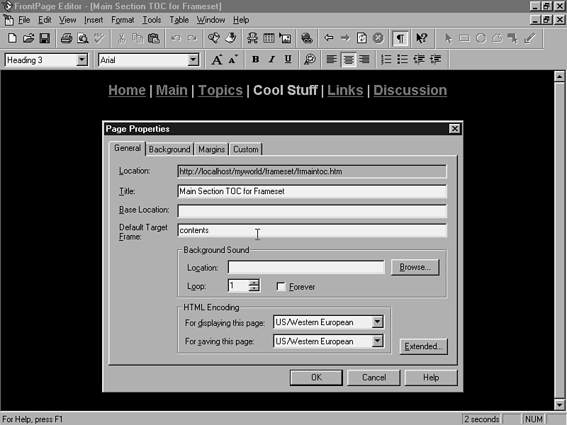Image resolution: width=567 pixels, height=425 pixels.
Task: Toggle Show/Hide paragraph marks icon
Action: coord(400,38)
